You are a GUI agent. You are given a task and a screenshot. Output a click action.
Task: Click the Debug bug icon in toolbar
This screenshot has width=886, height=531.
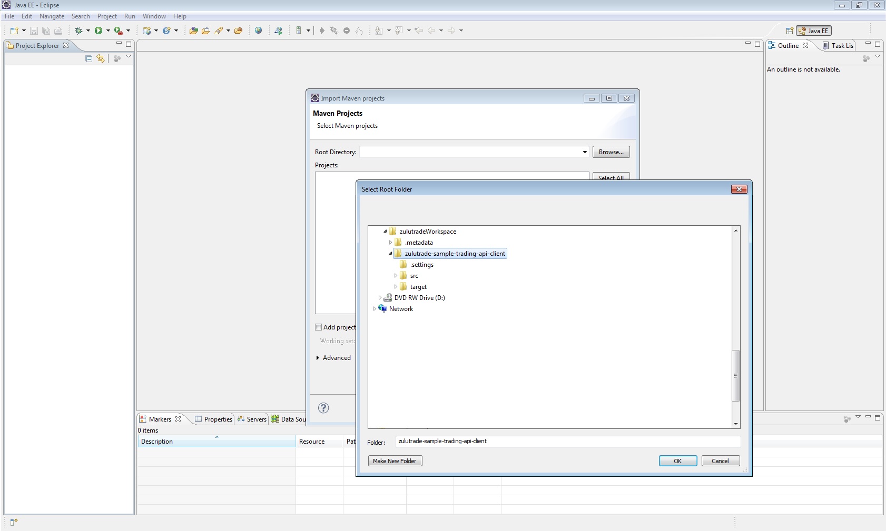pos(78,31)
